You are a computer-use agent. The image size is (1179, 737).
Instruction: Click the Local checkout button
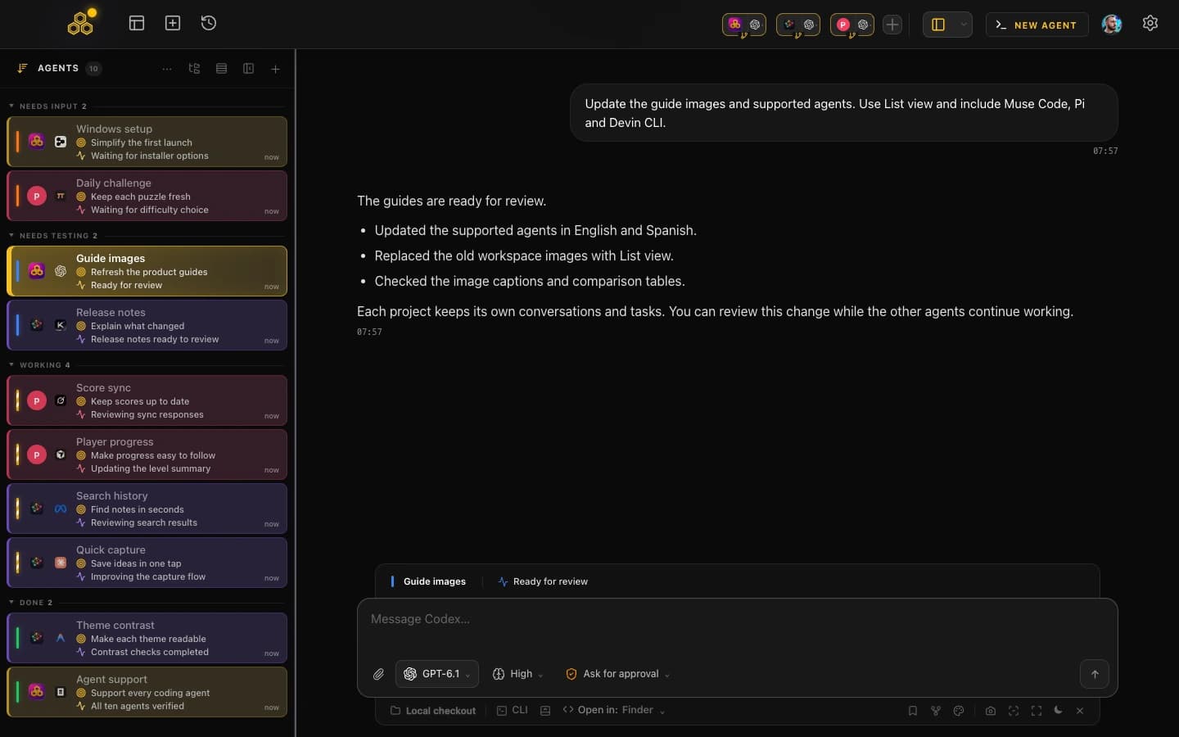coord(433,711)
